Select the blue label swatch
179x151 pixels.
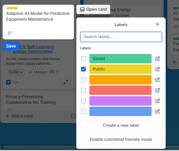120,111
